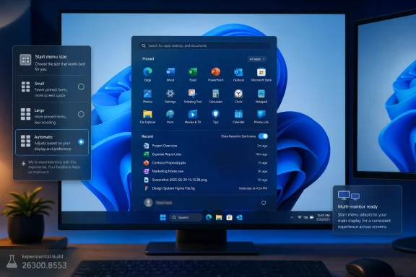
Task: Open Movies & TV app
Action: coord(193,117)
